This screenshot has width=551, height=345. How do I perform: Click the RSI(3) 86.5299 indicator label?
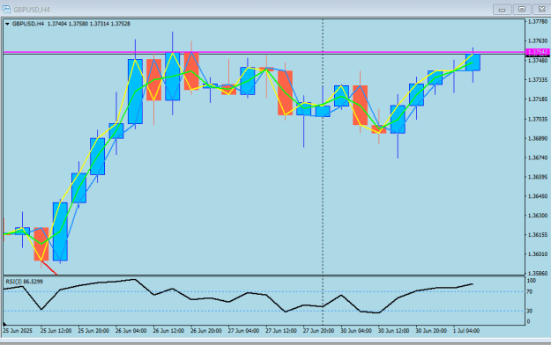tap(25, 282)
